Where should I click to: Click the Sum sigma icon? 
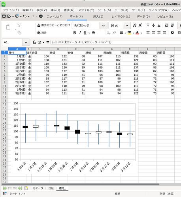(40, 42)
